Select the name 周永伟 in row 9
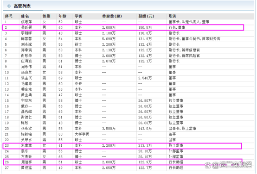Image resolution: width=257 pixels, height=174 pixels. click(26, 67)
